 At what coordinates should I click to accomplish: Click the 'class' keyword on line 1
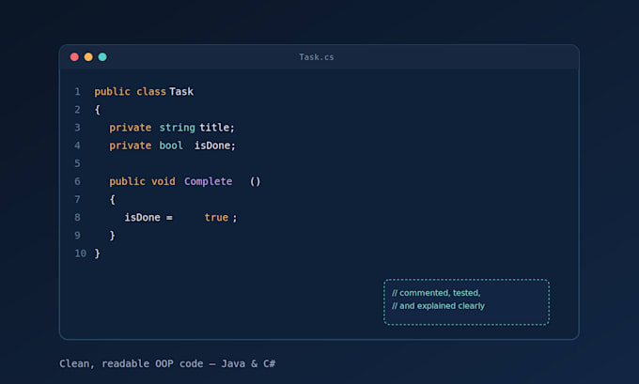tap(151, 92)
